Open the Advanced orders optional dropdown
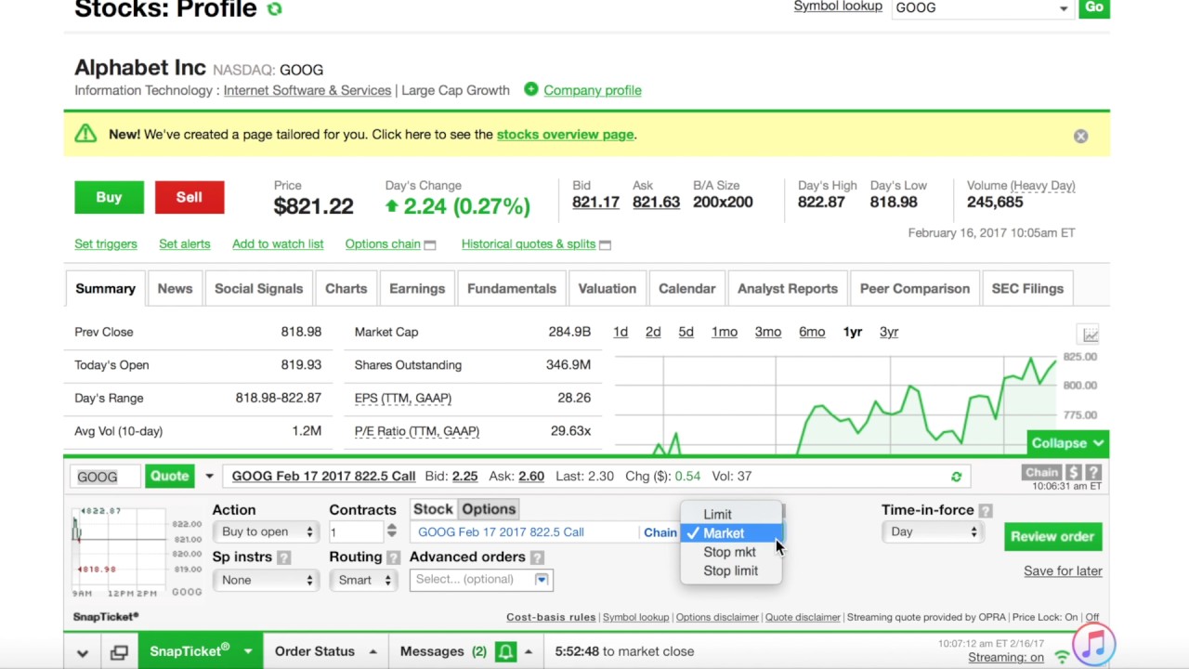Image resolution: width=1189 pixels, height=669 pixels. (x=481, y=580)
